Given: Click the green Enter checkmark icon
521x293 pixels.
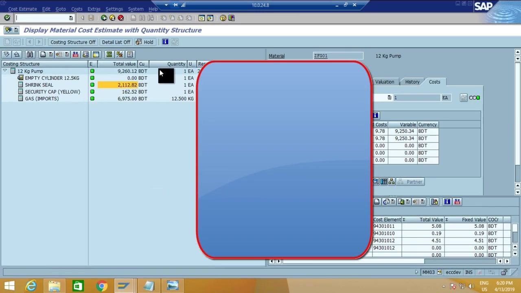Looking at the screenshot, I should click(x=7, y=18).
